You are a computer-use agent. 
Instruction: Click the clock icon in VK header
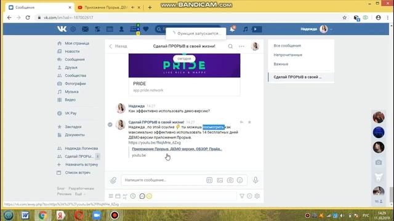[73, 29]
